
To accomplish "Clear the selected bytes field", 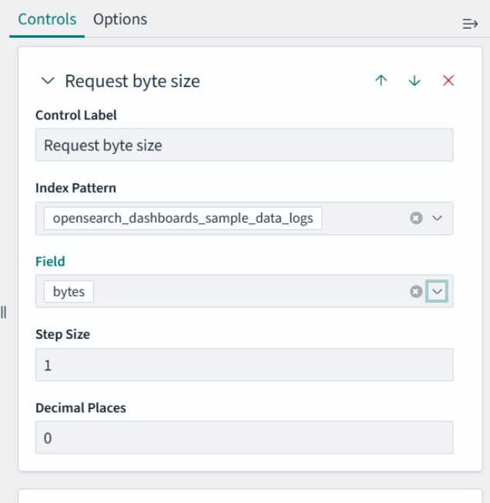I will tap(416, 291).
